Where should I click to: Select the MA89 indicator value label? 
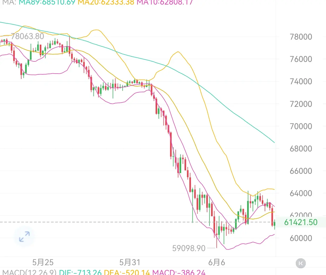tap(47, 3)
